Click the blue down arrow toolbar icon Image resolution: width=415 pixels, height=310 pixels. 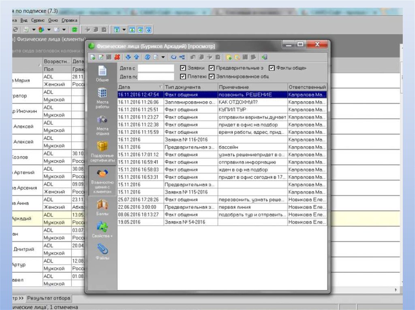[128, 57]
